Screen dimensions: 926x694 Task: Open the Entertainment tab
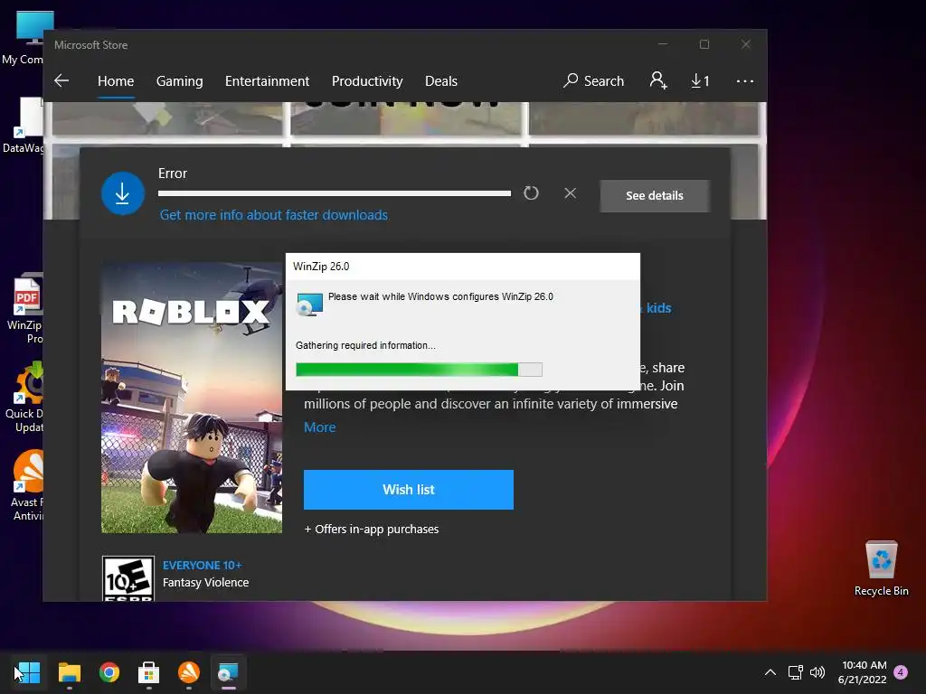pos(267,80)
